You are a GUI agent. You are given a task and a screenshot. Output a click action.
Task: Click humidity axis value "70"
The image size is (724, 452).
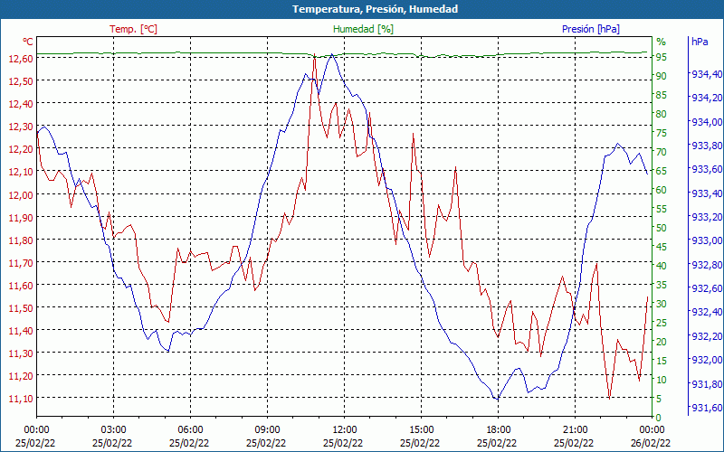[x=662, y=152]
